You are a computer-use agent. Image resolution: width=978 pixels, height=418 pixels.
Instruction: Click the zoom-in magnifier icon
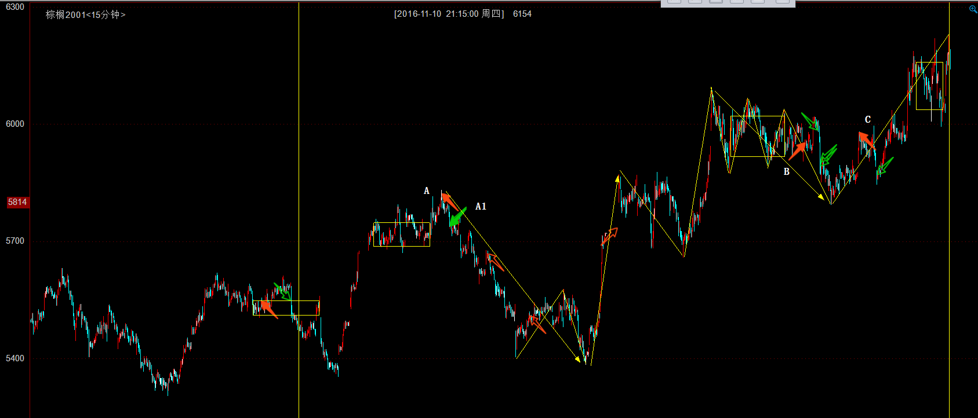973,9
